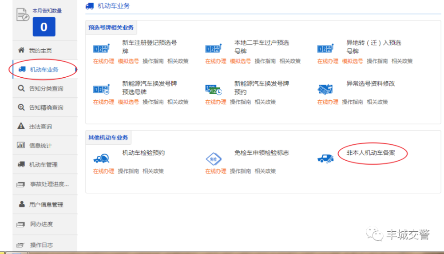The image size is (444, 254).
Task: Click 模拟选号 under 新车注册登记预选号牌
Action: (x=128, y=61)
